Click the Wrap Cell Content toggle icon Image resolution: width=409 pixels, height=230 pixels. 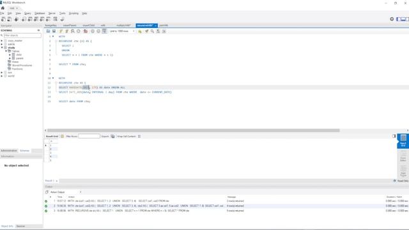pos(139,136)
